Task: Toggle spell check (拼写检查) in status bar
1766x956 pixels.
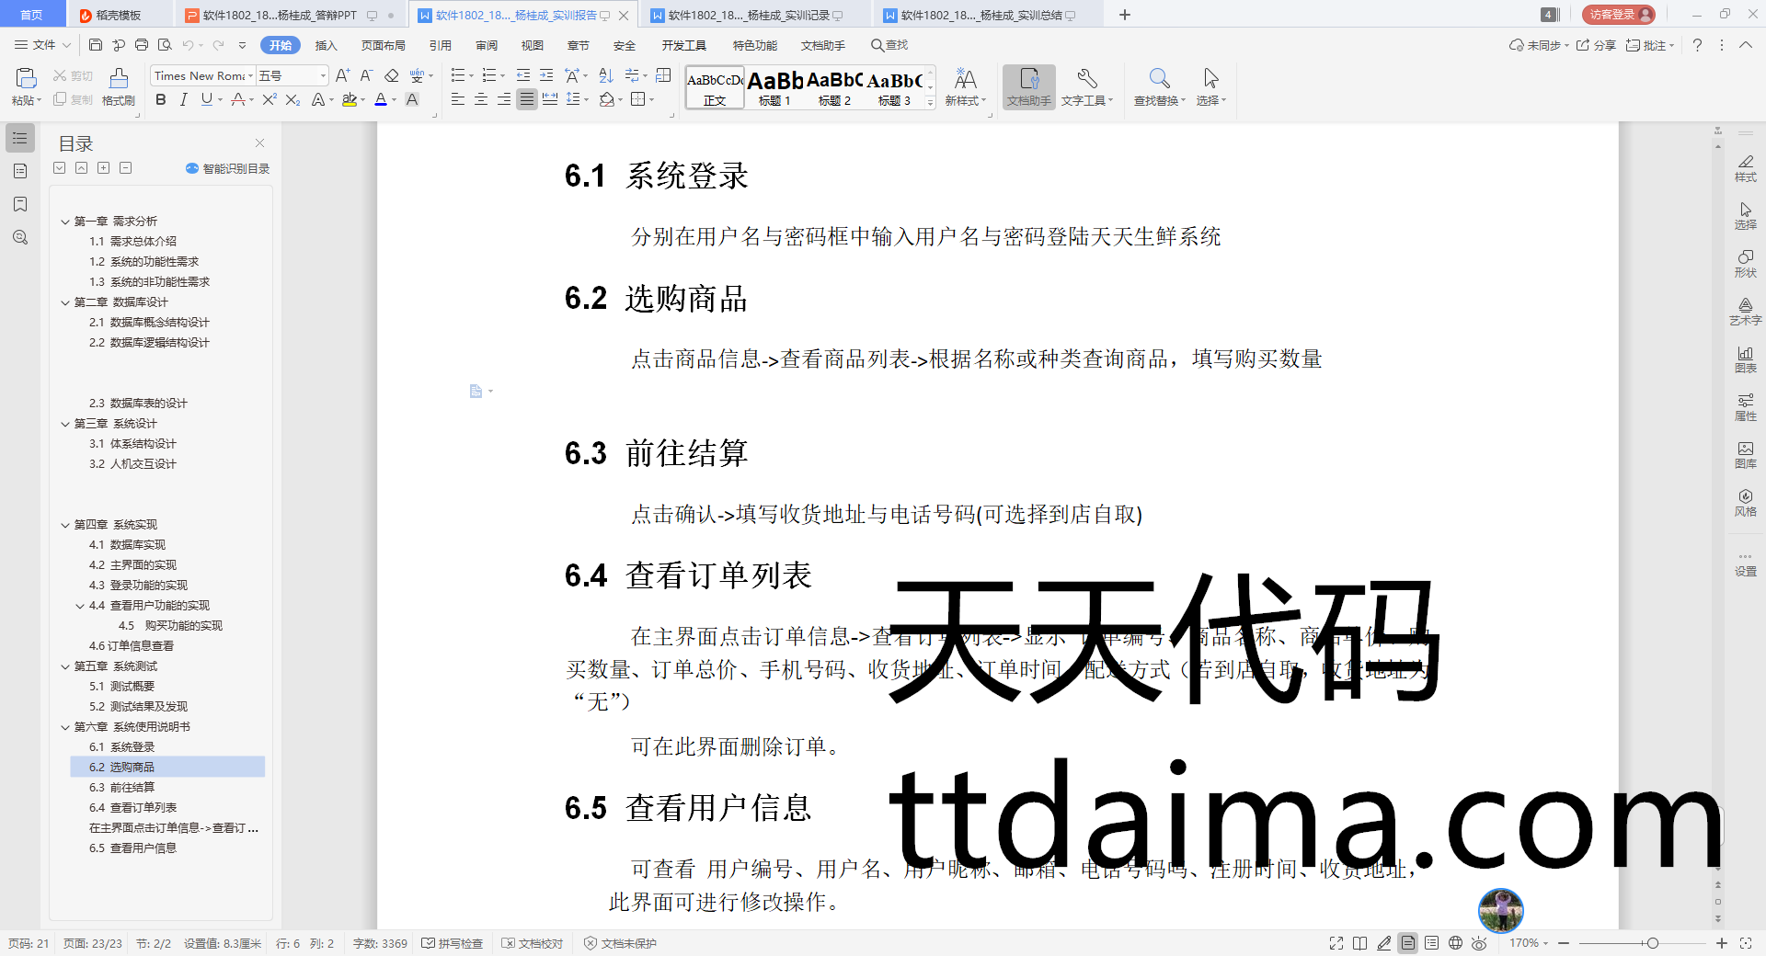Action: click(452, 943)
